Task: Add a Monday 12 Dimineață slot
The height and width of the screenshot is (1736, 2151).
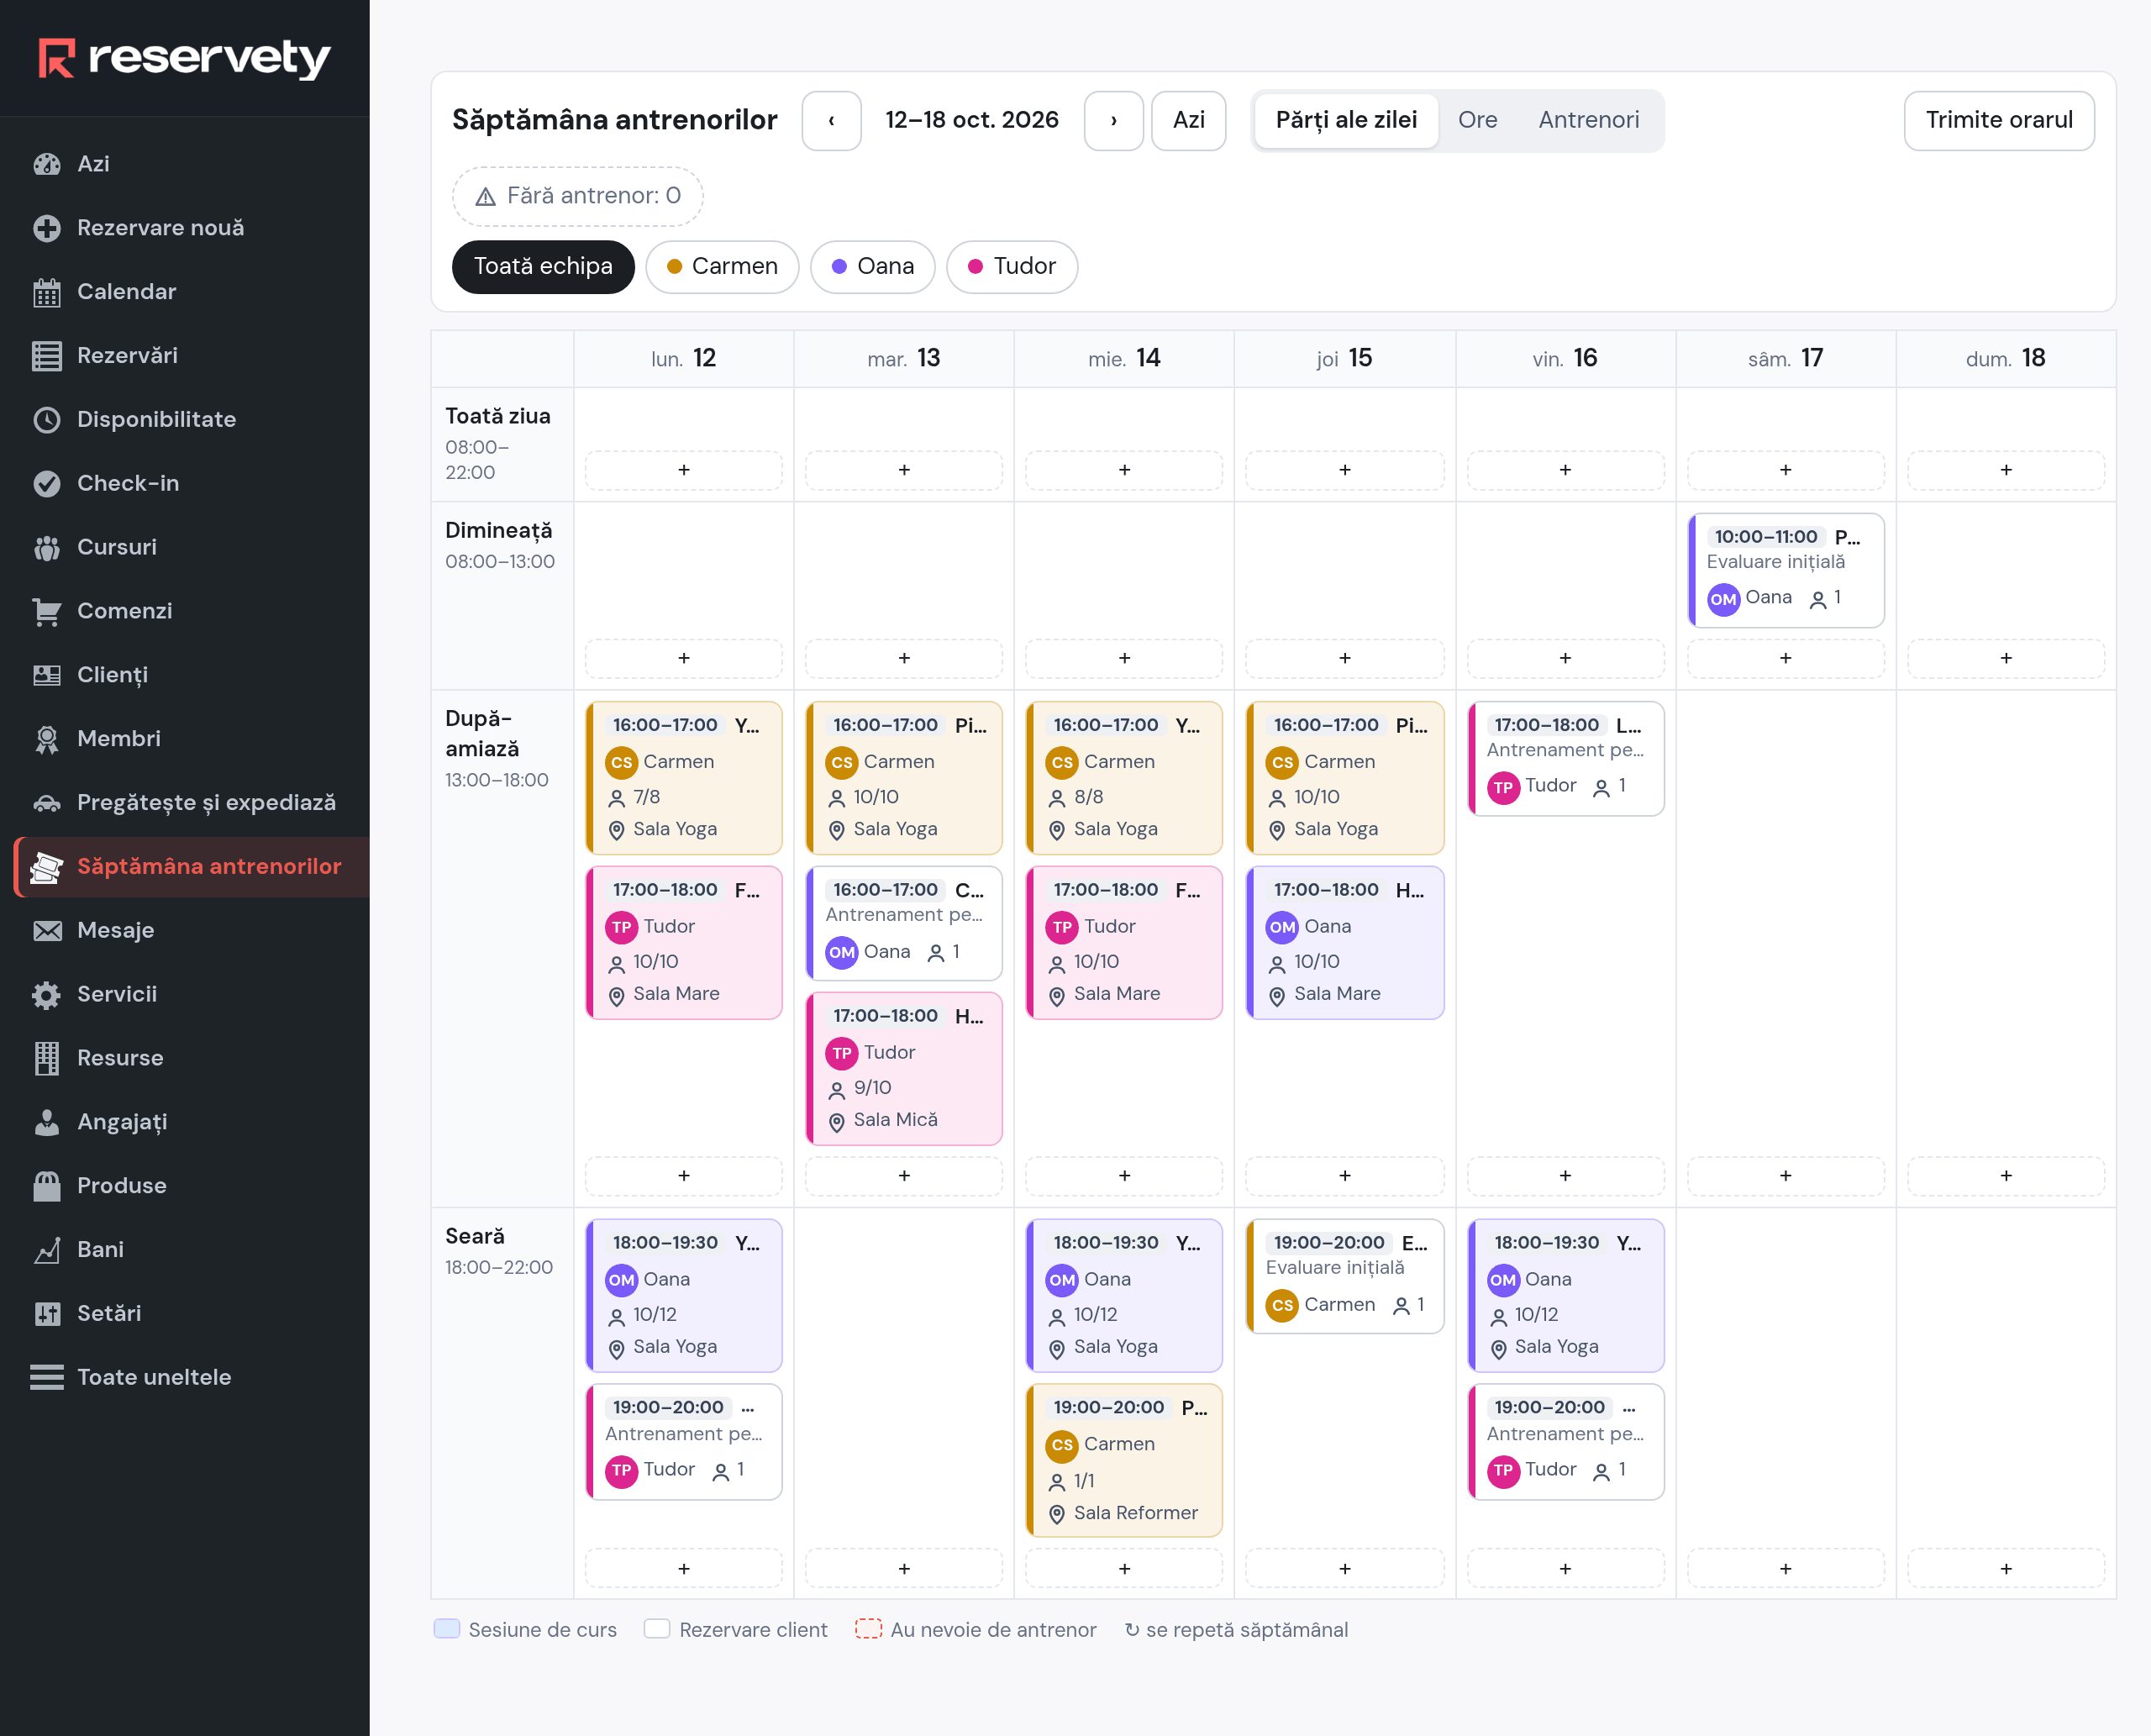Action: tap(684, 659)
